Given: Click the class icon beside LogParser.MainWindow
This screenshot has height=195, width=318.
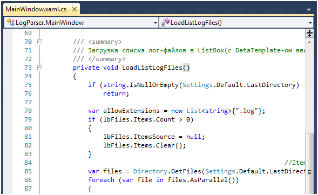Looking at the screenshot, I should point(11,22).
